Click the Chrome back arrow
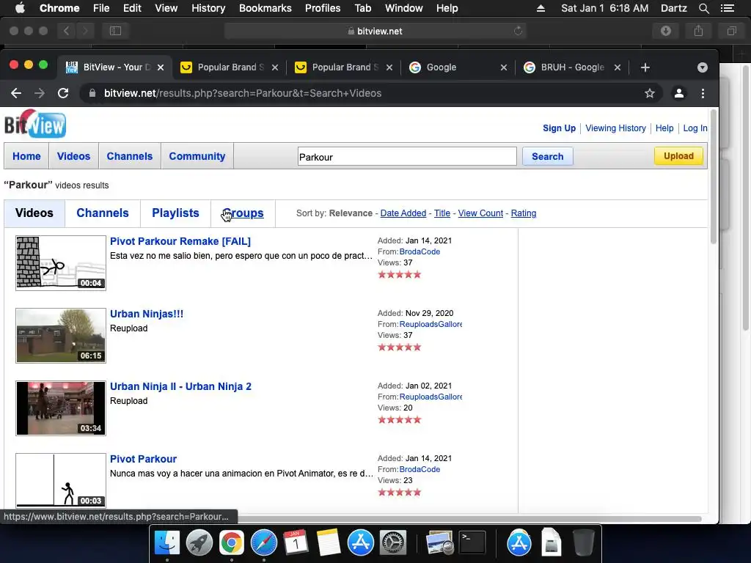The width and height of the screenshot is (751, 563). point(16,93)
